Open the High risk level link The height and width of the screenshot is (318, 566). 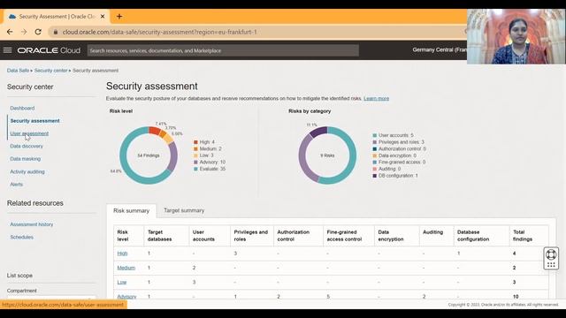122,254
